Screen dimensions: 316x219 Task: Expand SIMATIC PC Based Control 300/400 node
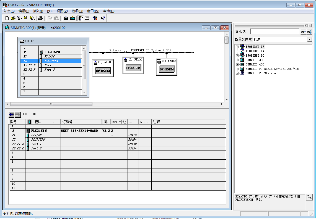click(237, 69)
